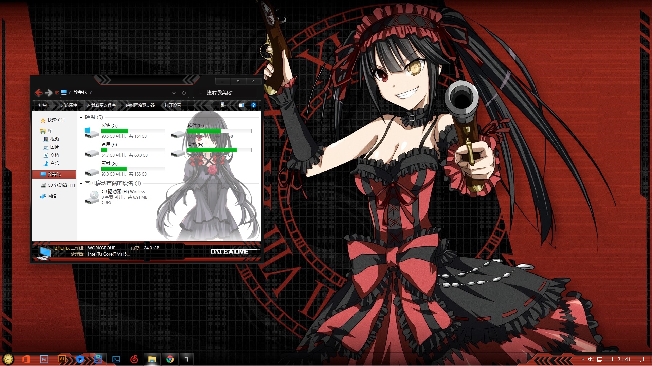Screen dimensions: 652x366
Task: Launch Office from the taskbar
Action: (26, 359)
